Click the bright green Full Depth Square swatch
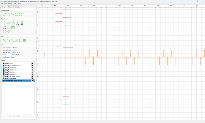The height and width of the screenshot is (123, 205). 4,76
